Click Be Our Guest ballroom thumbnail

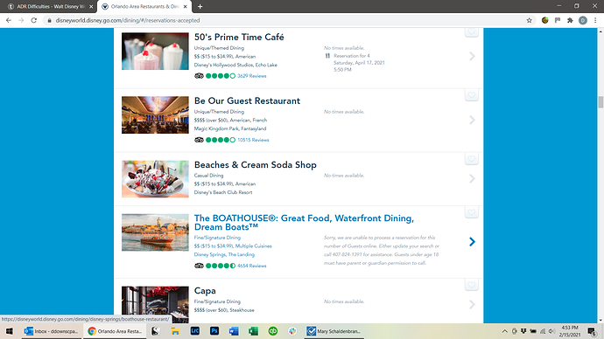tap(155, 115)
